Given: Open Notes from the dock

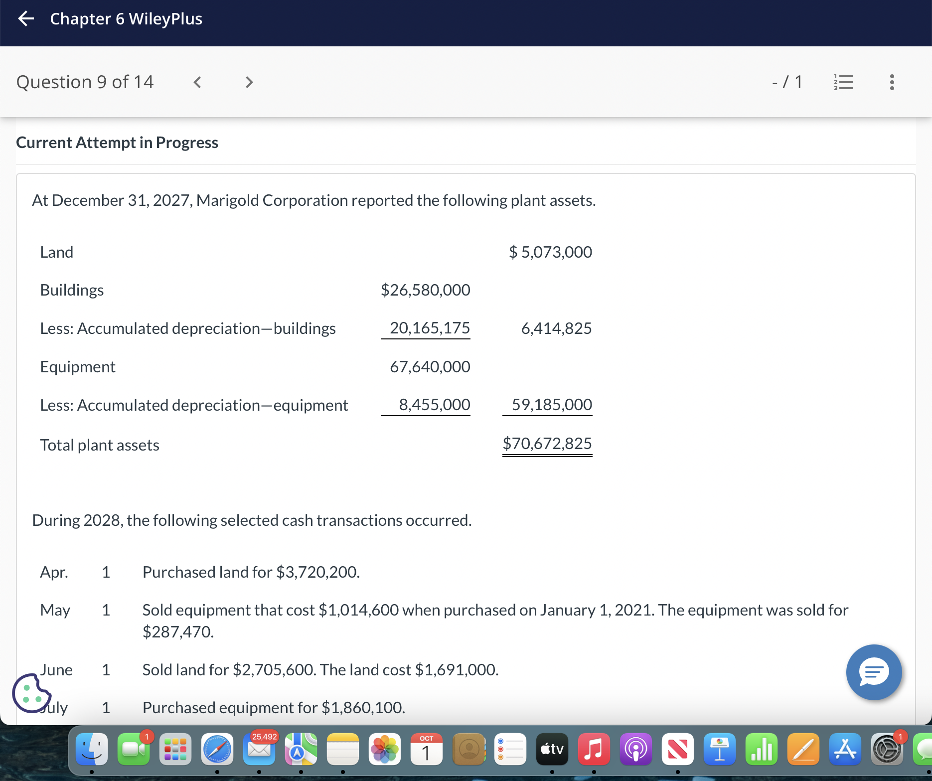Looking at the screenshot, I should click(x=343, y=749).
